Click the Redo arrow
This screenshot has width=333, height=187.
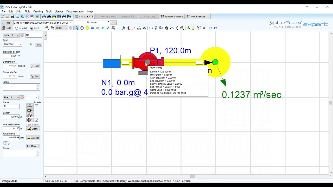(x=215, y=28)
